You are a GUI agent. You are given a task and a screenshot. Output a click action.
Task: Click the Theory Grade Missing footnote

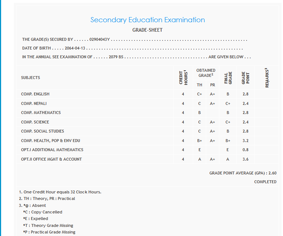pos(48,225)
